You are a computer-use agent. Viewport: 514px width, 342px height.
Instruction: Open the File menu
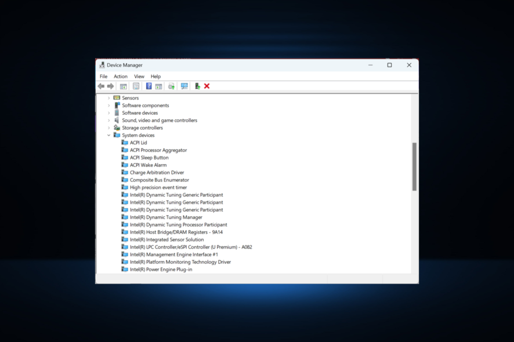(x=104, y=77)
